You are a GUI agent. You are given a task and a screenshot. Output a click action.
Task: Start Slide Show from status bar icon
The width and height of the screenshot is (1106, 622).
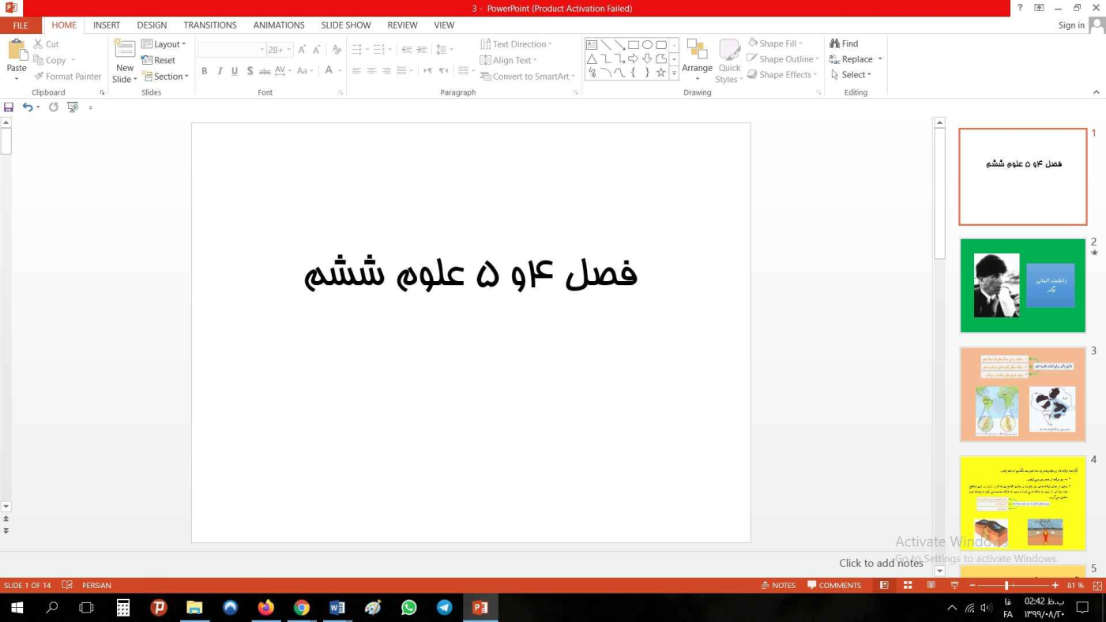click(x=954, y=585)
